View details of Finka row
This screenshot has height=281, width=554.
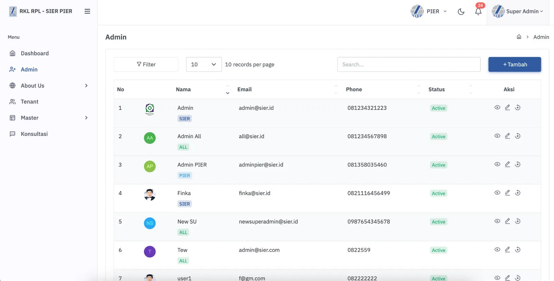tap(497, 193)
